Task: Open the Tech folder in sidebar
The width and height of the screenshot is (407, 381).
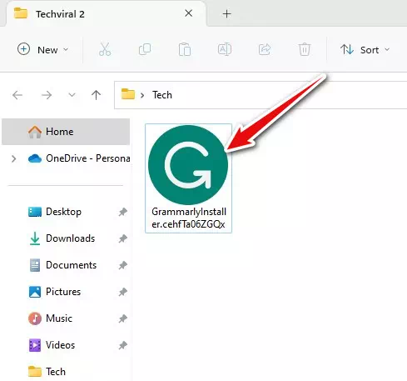Action: (x=47, y=372)
